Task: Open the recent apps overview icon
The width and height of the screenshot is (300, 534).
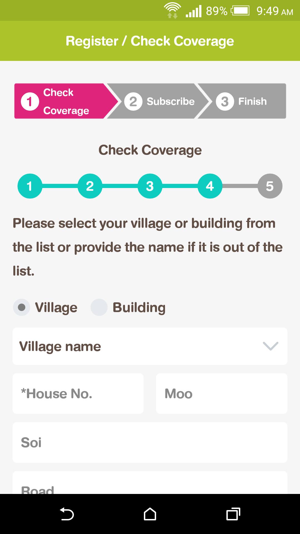Action: 233,514
